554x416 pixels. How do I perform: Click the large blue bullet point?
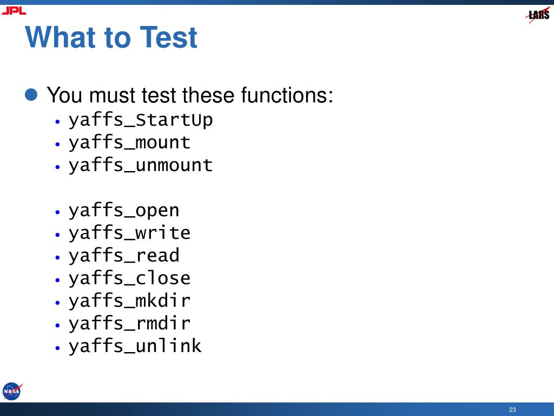31,94
